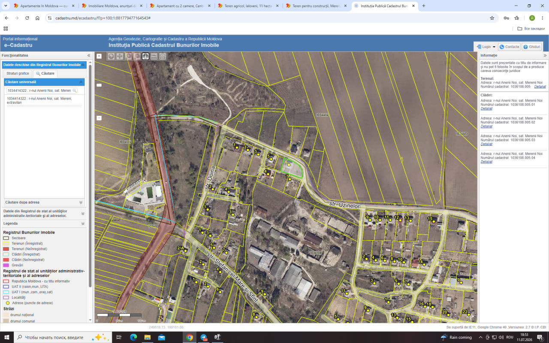Open the Mail app from the taskbar
Viewport: 549px width, 343px height.
161,337
